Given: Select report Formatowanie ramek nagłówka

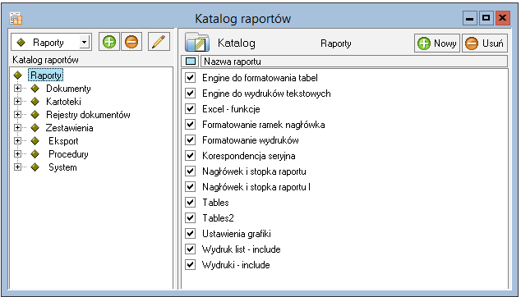Looking at the screenshot, I should tap(264, 125).
